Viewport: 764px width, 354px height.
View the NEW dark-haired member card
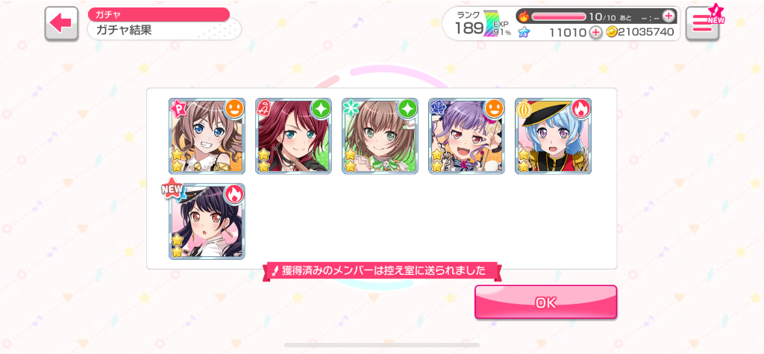tap(207, 221)
